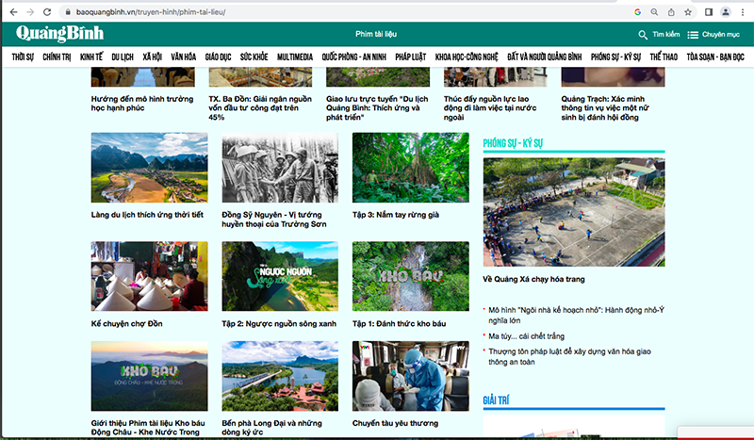Open 'TX. Ba Đồn: Giải ngân nguồn vốn' article

[x=260, y=107]
